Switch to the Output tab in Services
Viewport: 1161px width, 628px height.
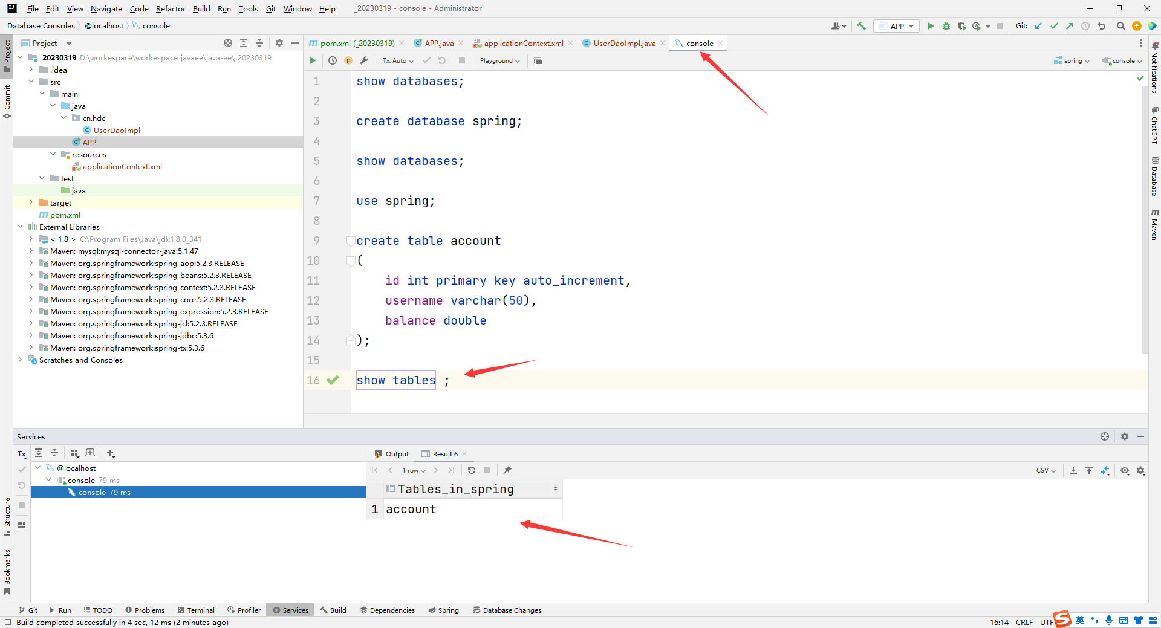click(396, 453)
